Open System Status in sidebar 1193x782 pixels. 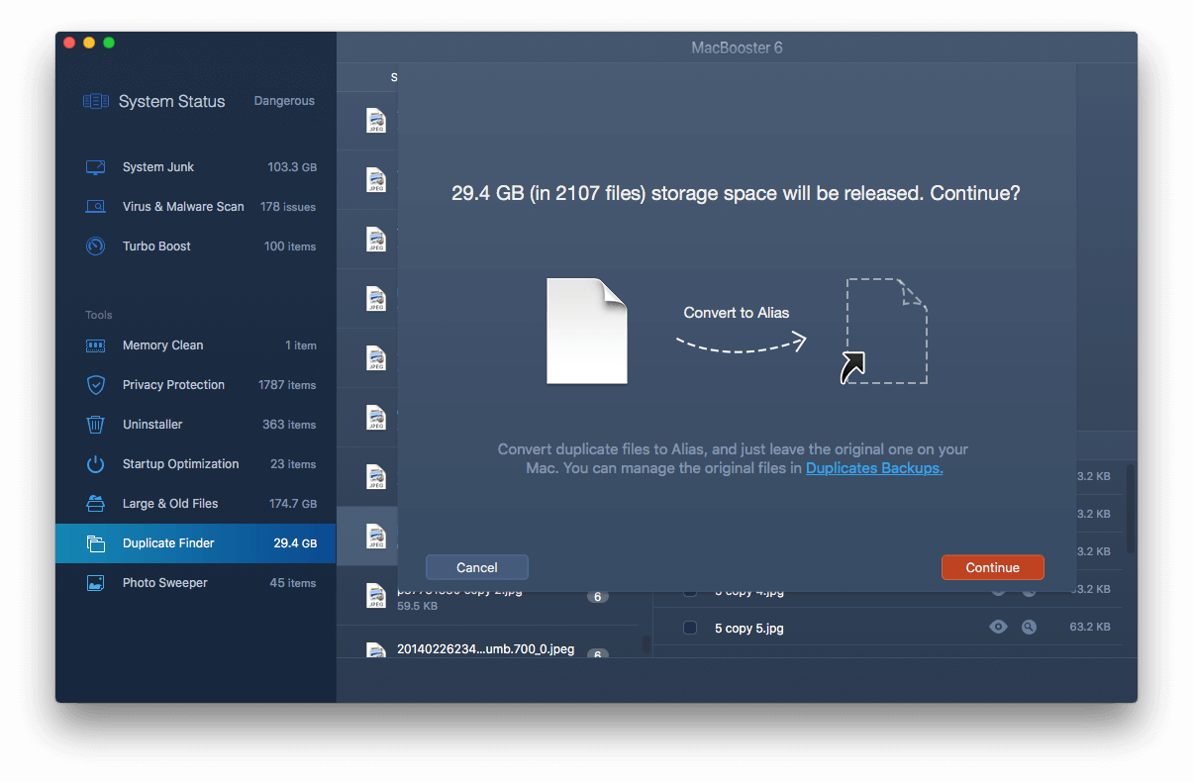pyautogui.click(x=171, y=101)
